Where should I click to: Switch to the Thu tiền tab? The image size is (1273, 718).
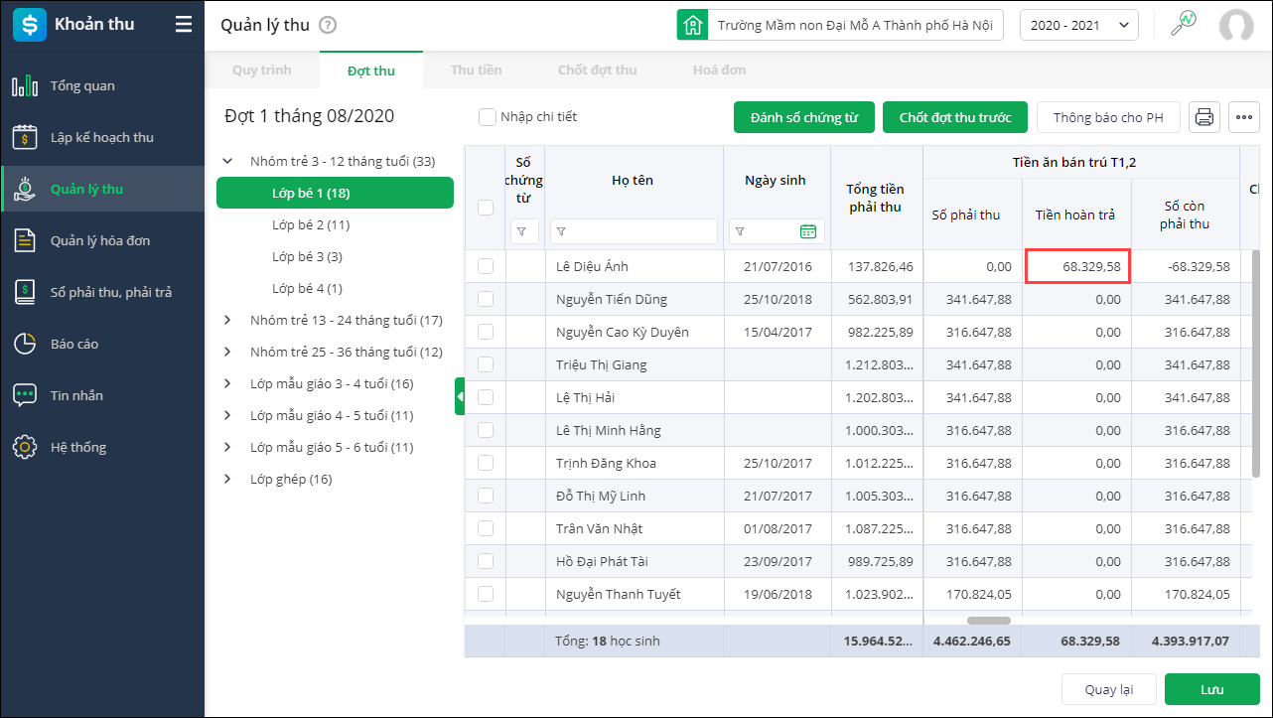click(476, 71)
